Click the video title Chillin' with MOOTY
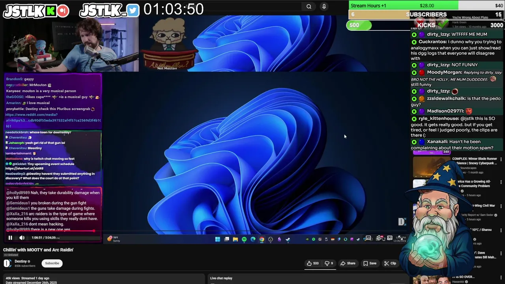 click(x=38, y=250)
